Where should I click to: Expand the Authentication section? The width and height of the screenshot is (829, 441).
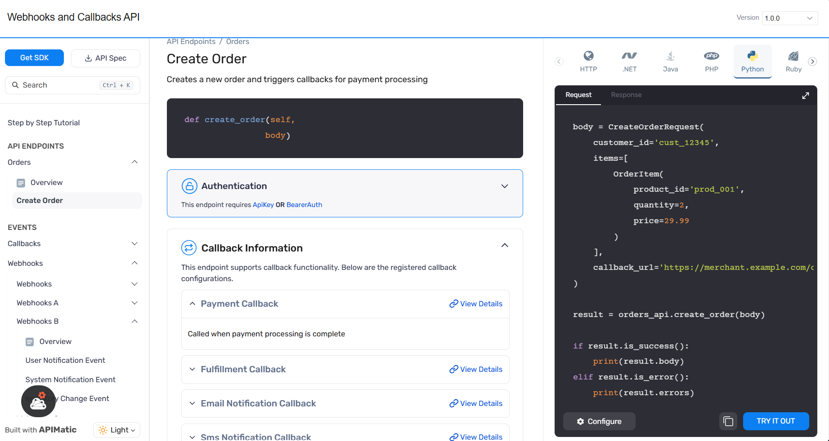(504, 186)
